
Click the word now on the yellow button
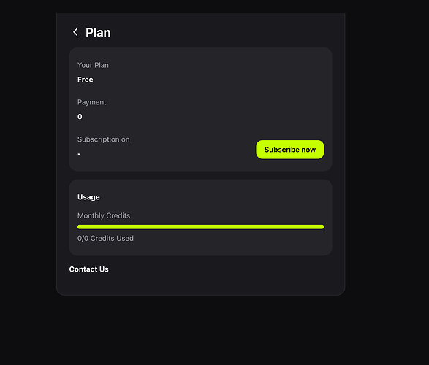308,150
